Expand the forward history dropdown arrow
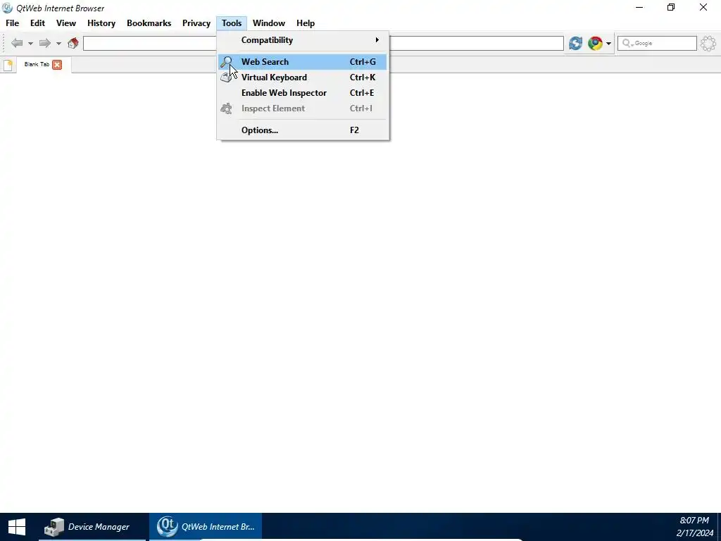 58,44
